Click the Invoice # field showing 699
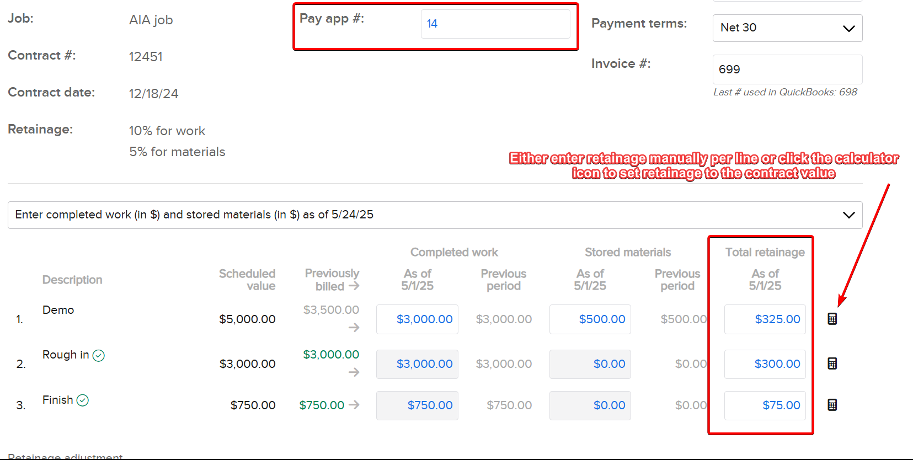This screenshot has height=460, width=913. [787, 69]
